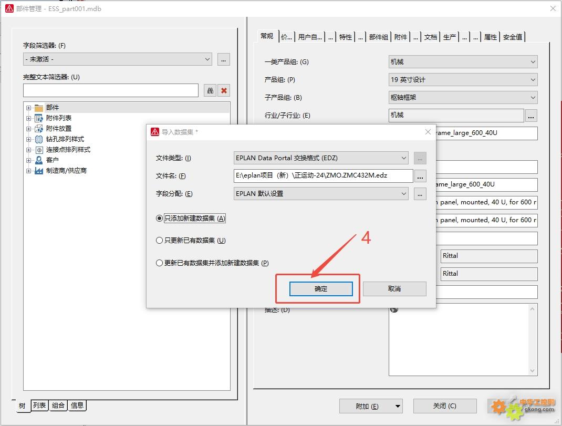Click the red X clear filter icon
562x426 pixels.
pos(224,90)
